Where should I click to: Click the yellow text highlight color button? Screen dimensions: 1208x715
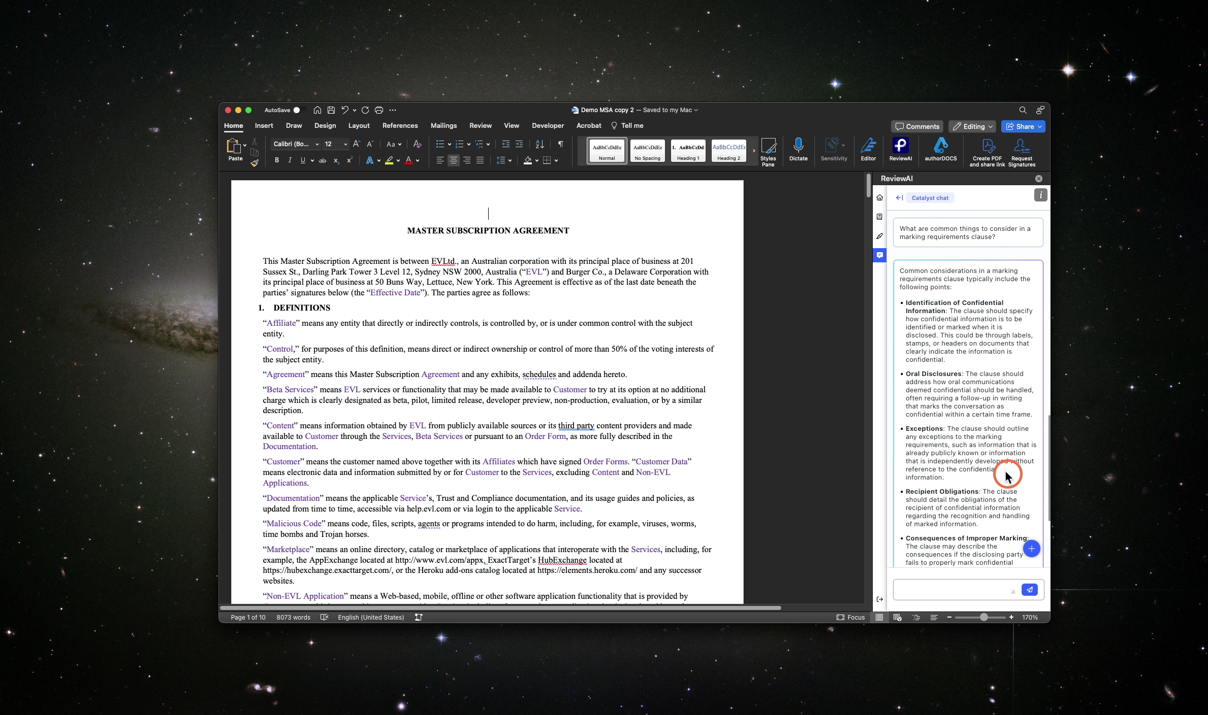[389, 160]
